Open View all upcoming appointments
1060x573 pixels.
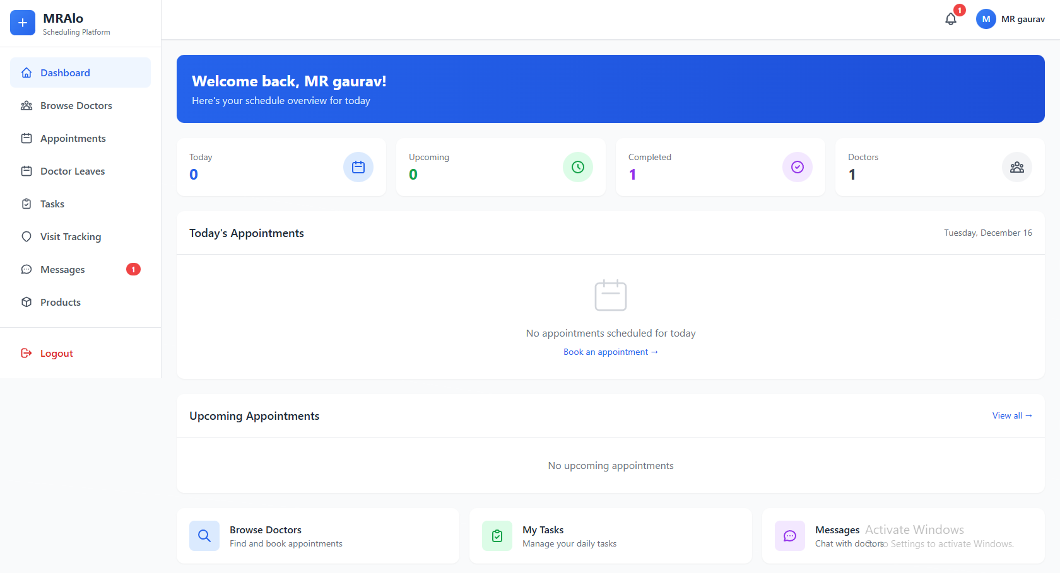(x=1011, y=415)
